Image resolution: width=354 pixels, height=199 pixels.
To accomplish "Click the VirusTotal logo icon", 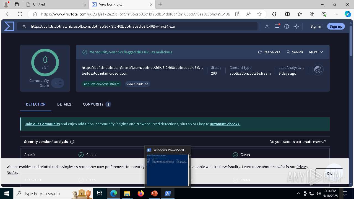I will coord(9,26).
